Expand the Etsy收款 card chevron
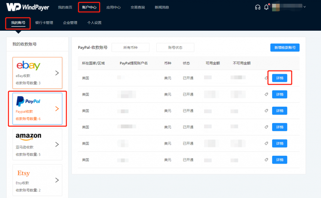Viewport: 321px width, 198px height. (57, 180)
